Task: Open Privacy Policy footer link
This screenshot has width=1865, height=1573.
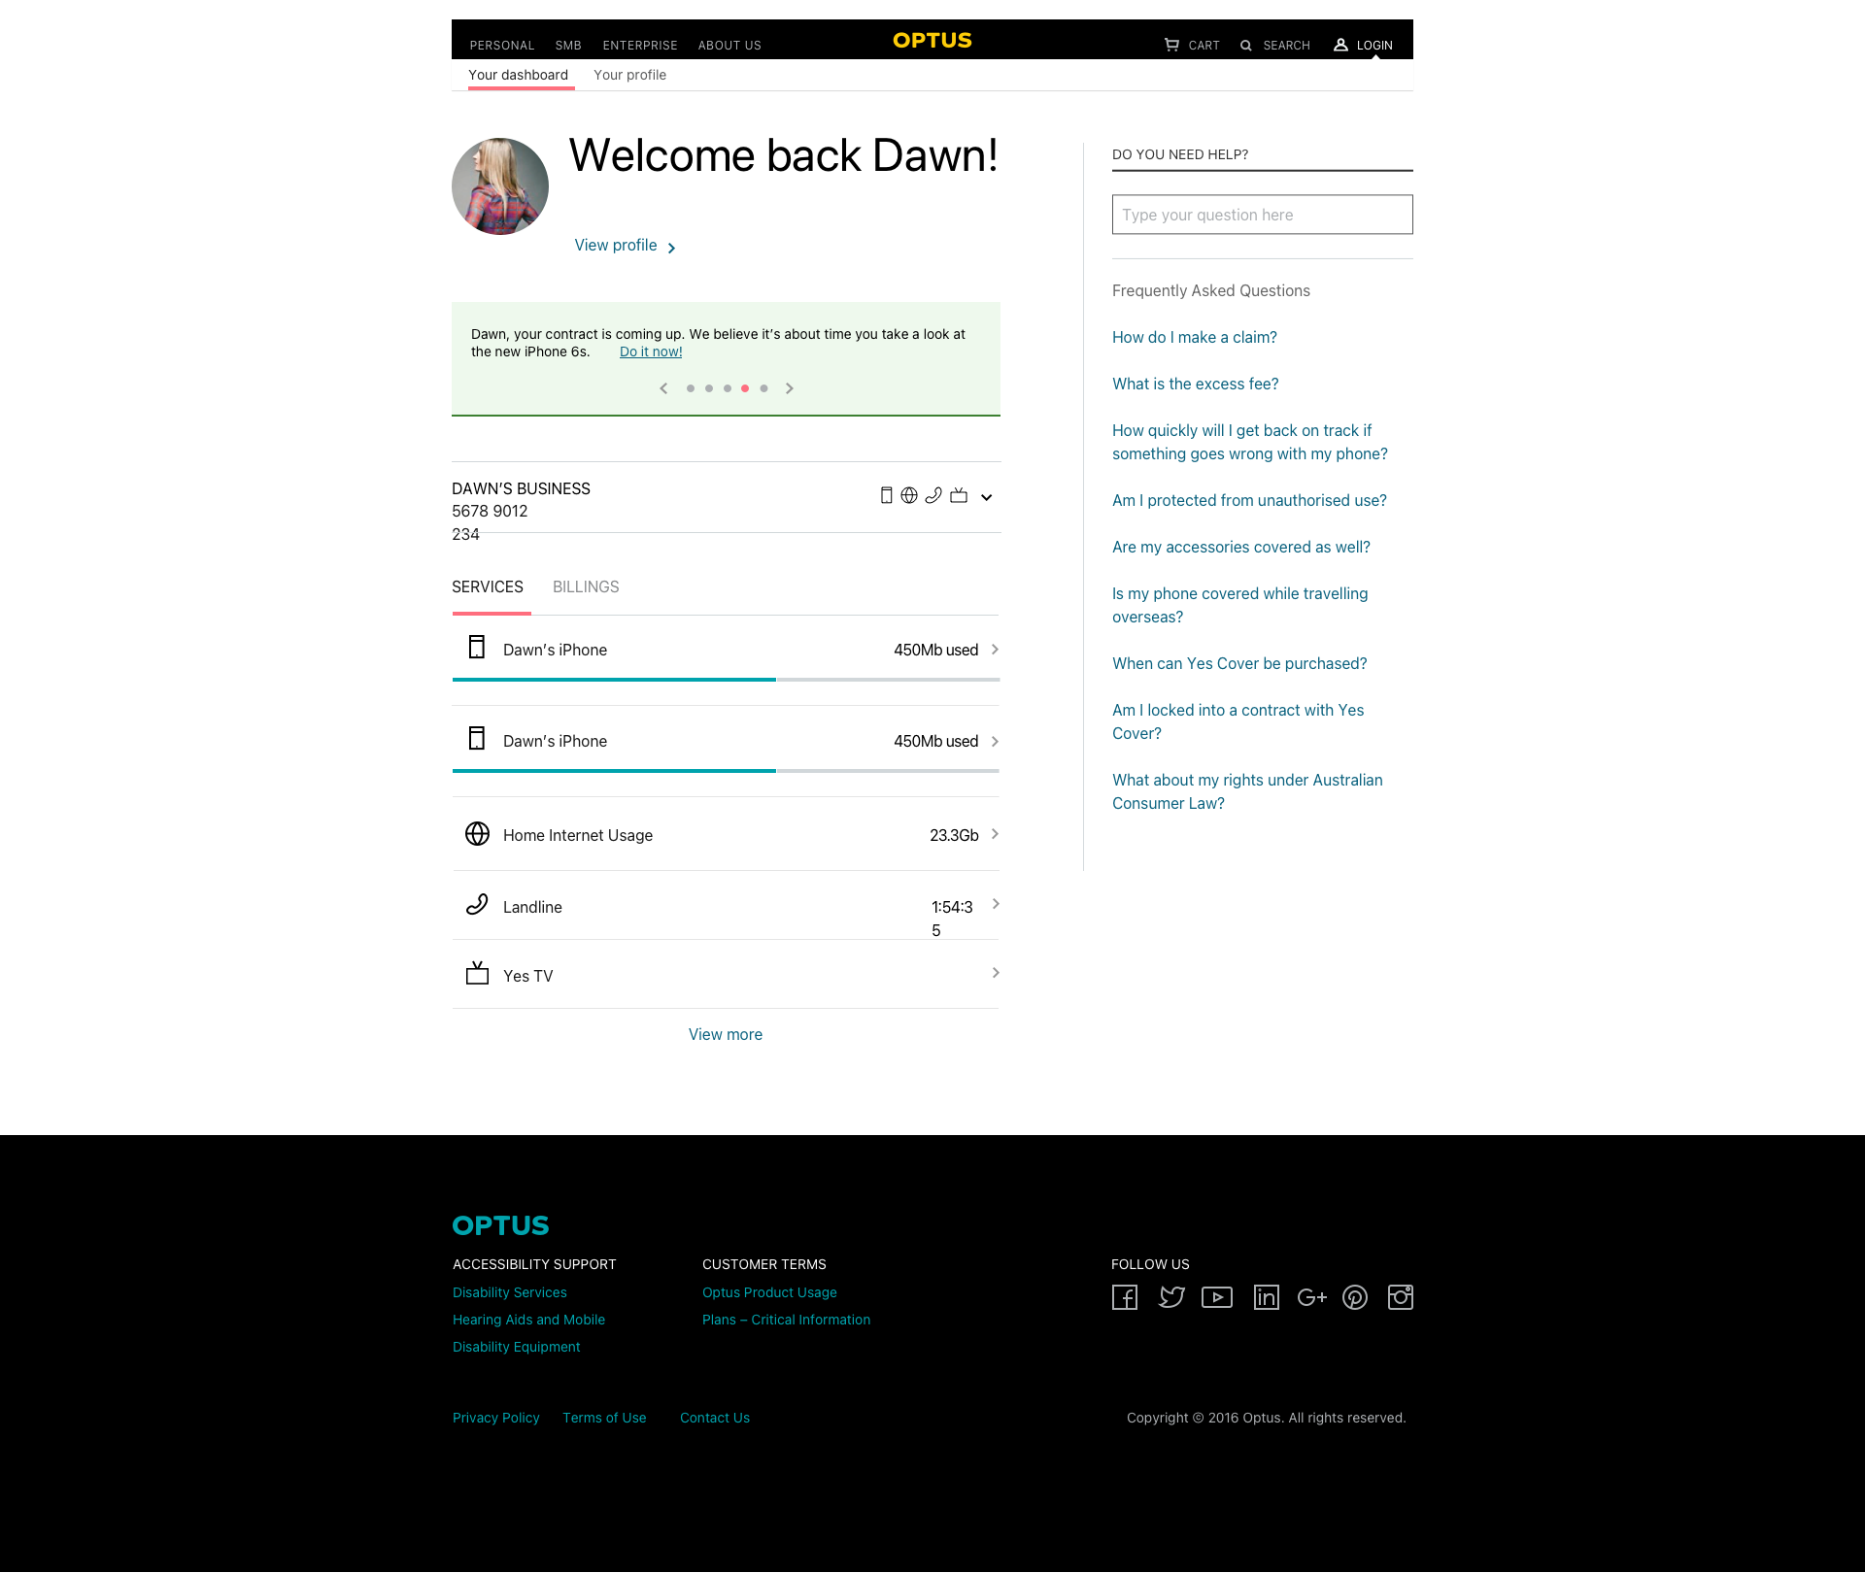Action: 495,1418
